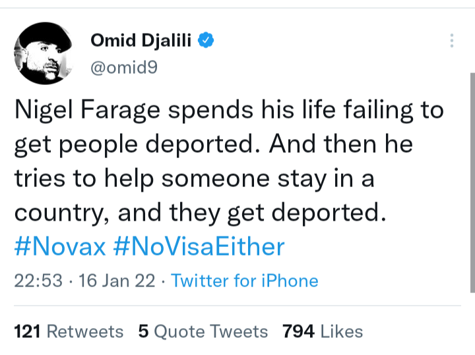475x355 pixels.
Task: Open the three-dot more options menu
Action: pos(452,41)
